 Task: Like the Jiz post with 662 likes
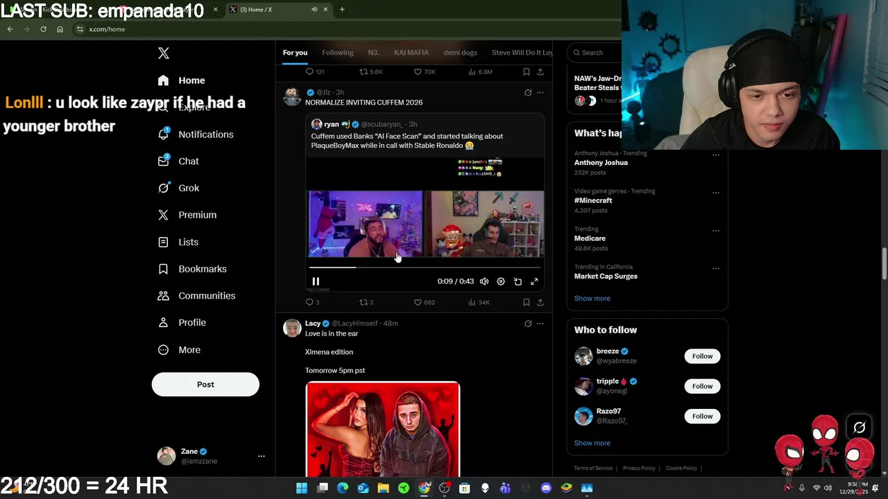coord(424,302)
